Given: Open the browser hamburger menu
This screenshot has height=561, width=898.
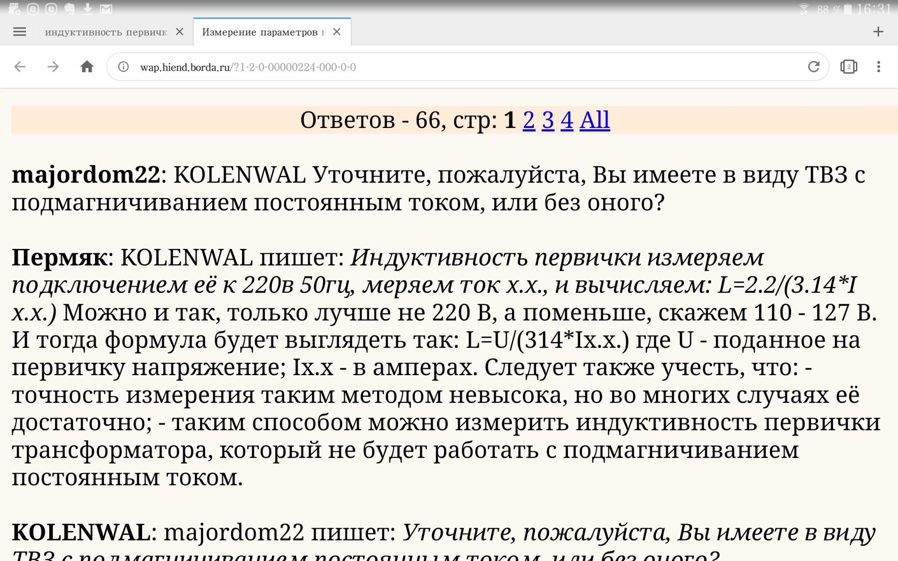Looking at the screenshot, I should (x=20, y=32).
